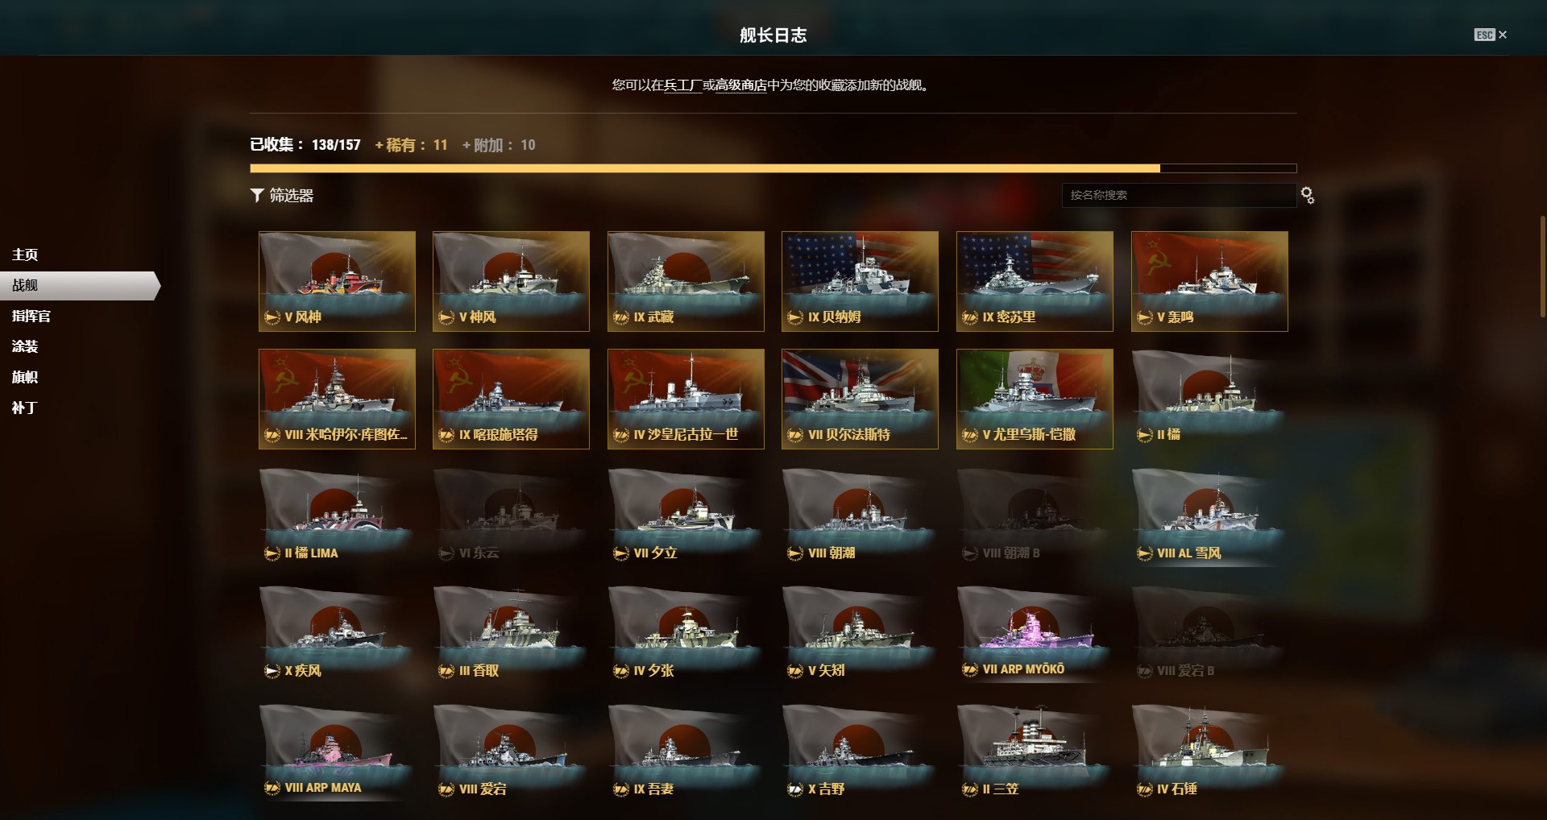Click the 按名称搜索 search field
Image resolution: width=1547 pixels, height=820 pixels.
pyautogui.click(x=1179, y=195)
